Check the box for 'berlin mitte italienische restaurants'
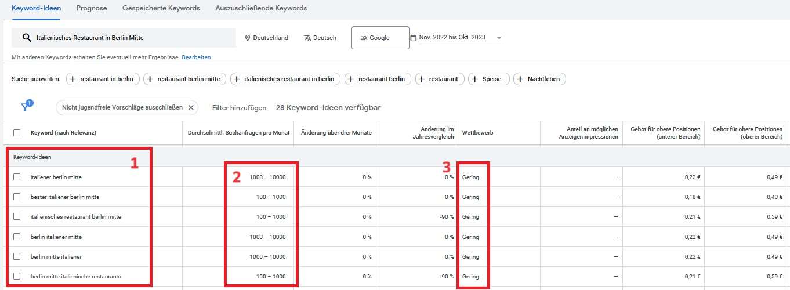Viewport: 790px width, 290px height. click(x=17, y=276)
